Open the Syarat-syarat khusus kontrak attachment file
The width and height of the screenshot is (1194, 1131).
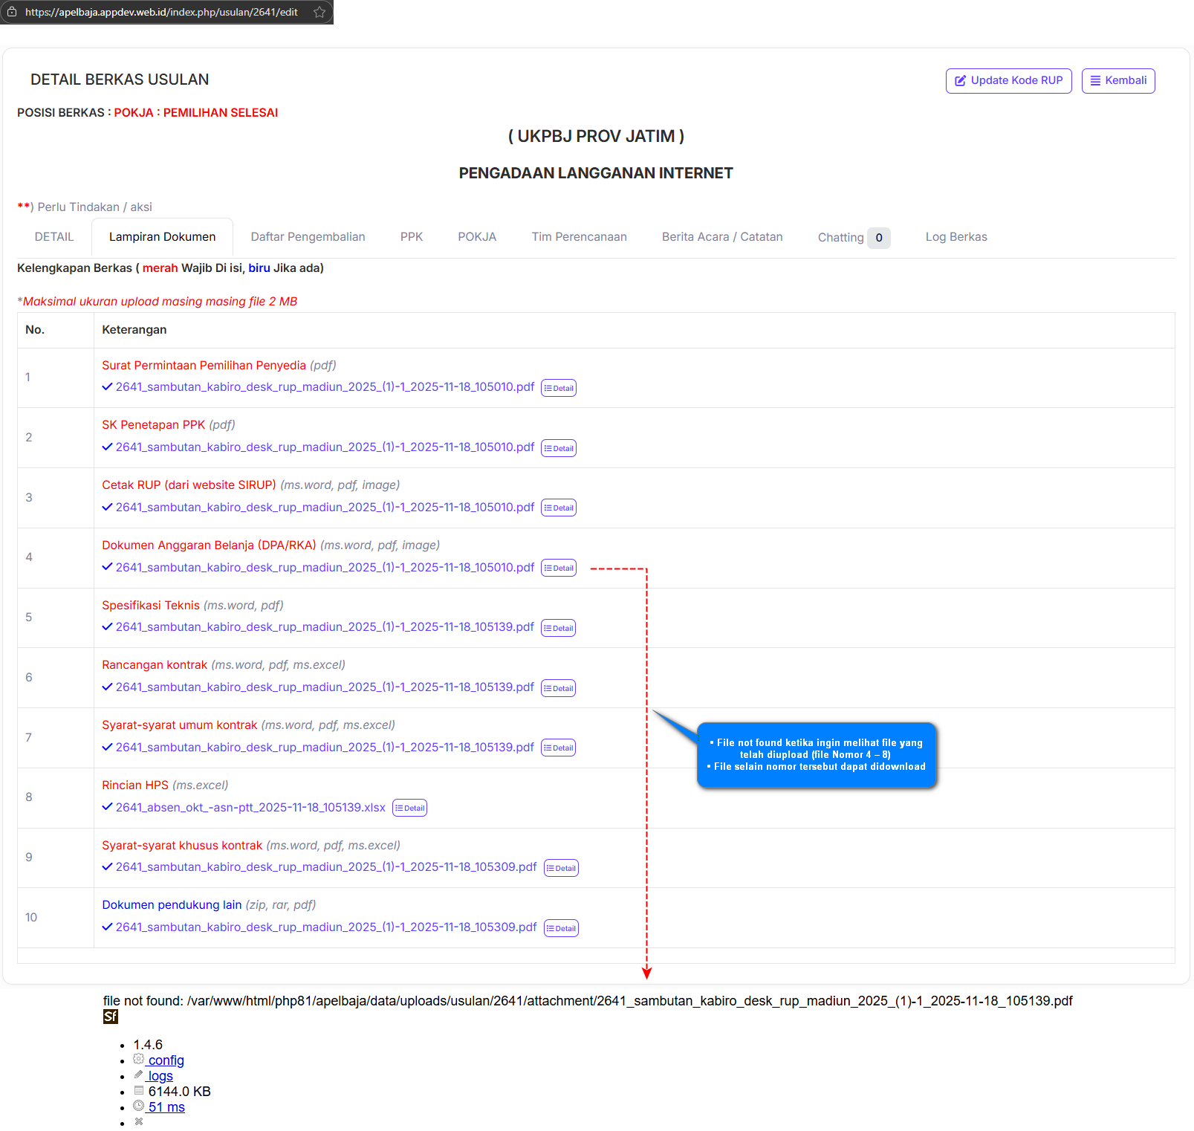point(326,867)
